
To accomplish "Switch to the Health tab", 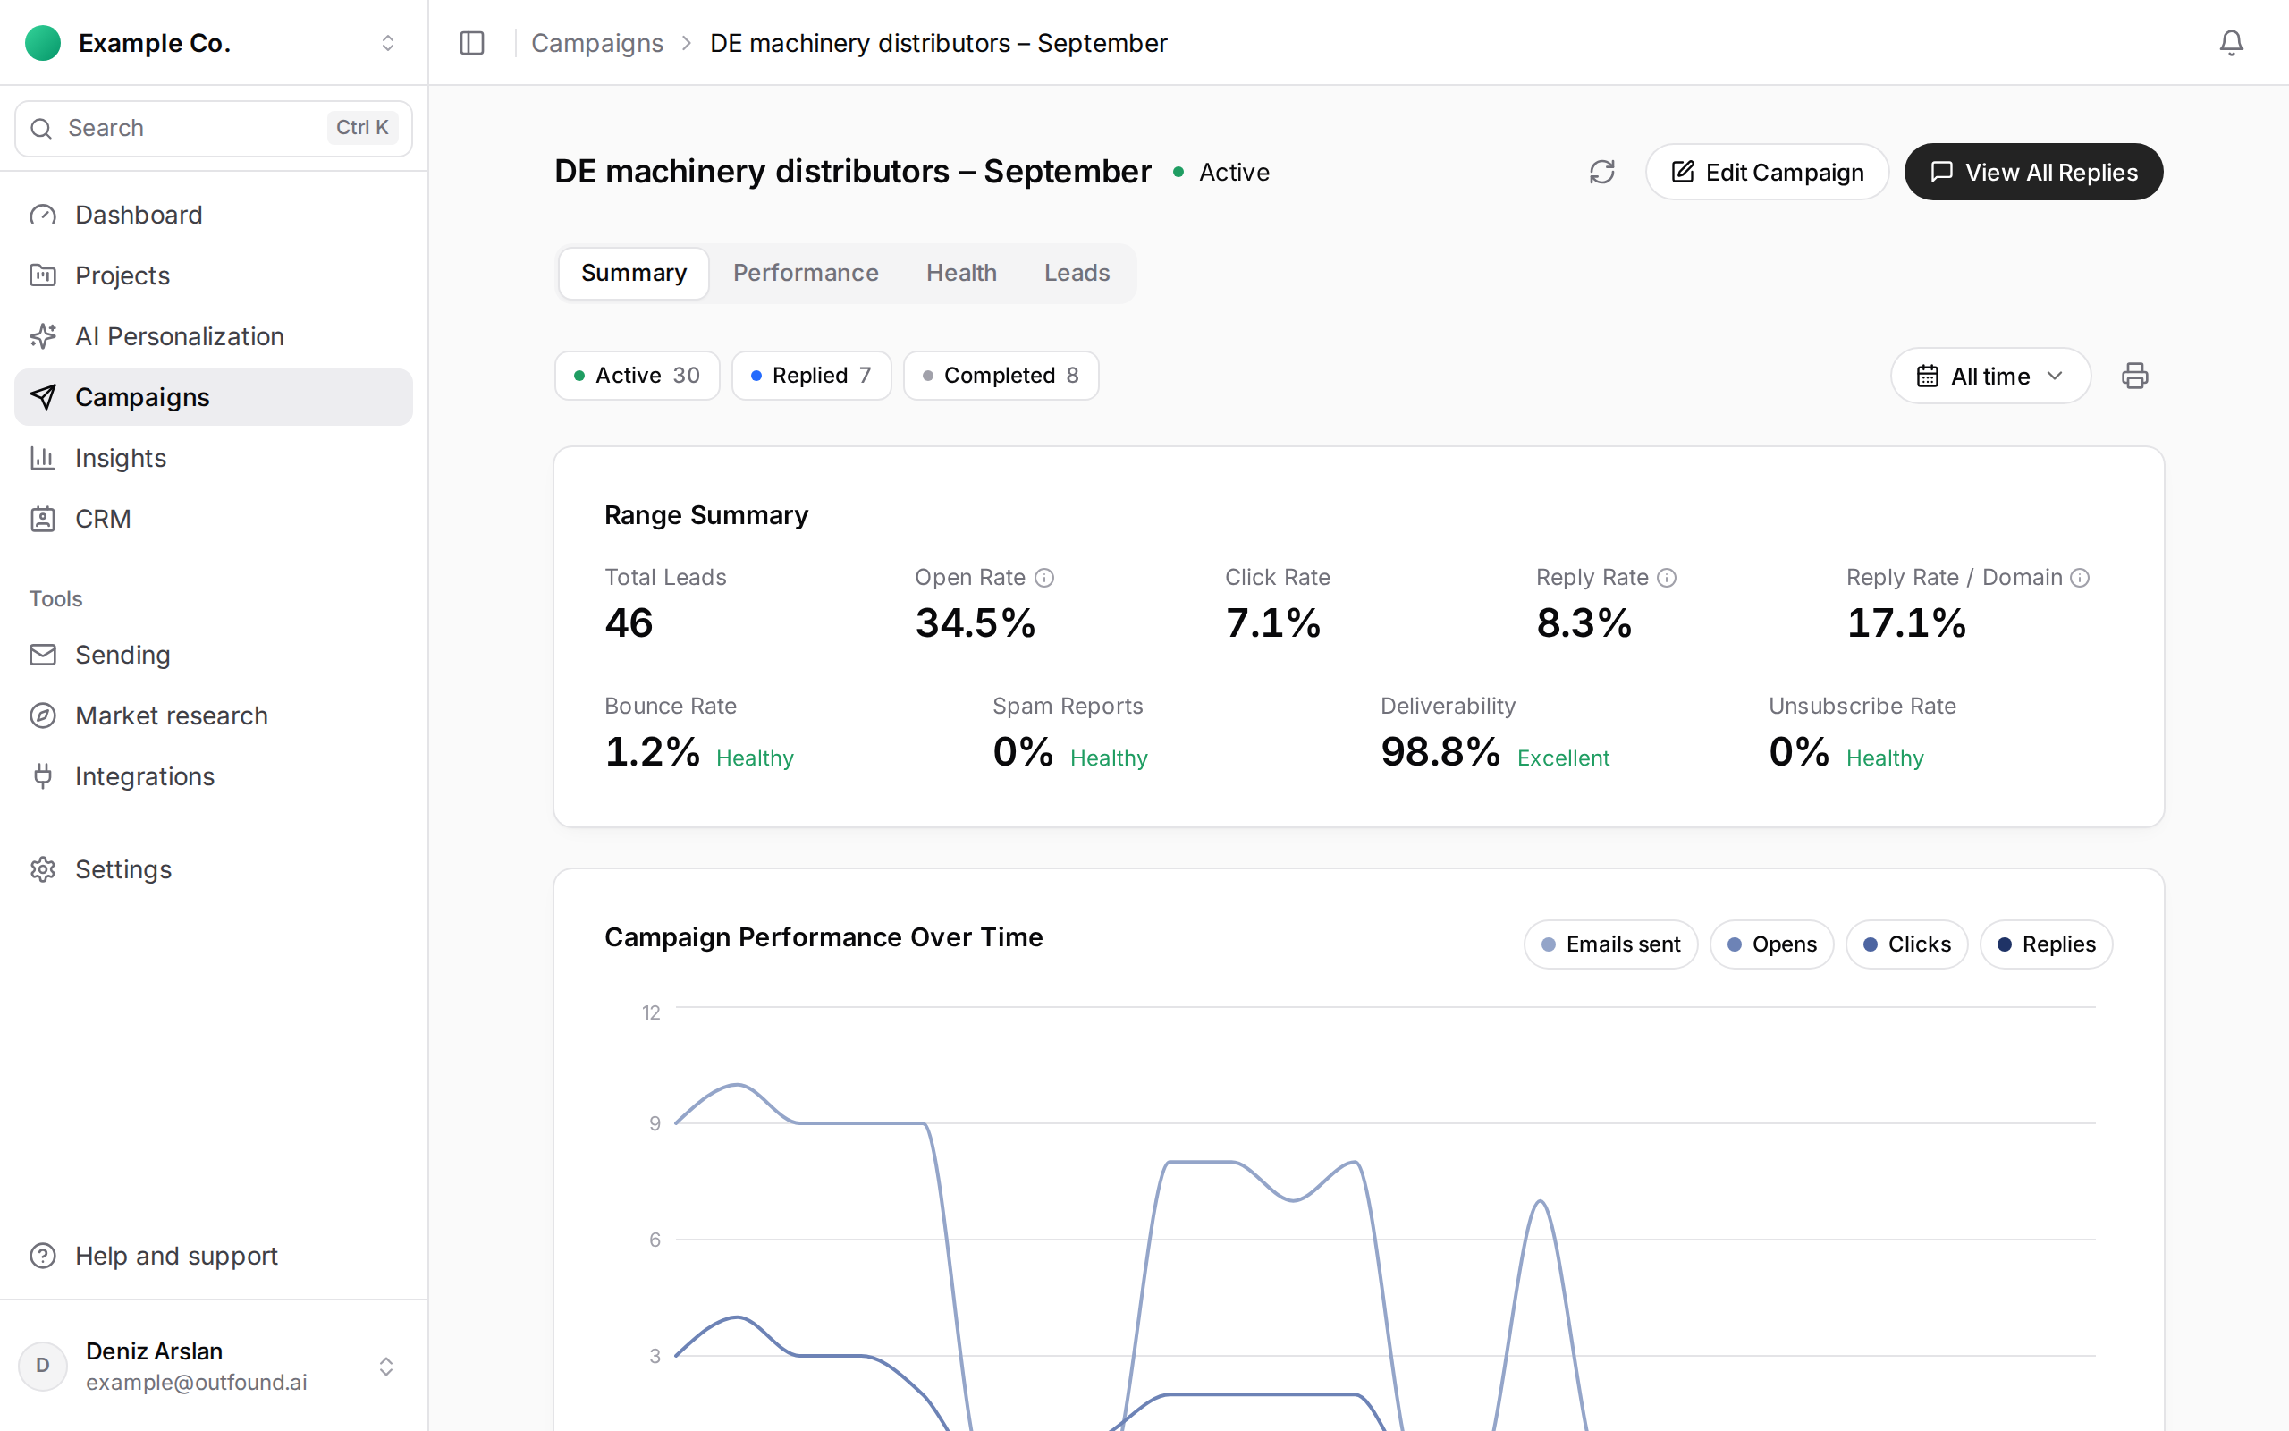I will click(961, 273).
